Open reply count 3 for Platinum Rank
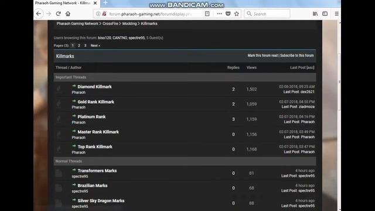The width and height of the screenshot is (375, 211). click(x=233, y=119)
